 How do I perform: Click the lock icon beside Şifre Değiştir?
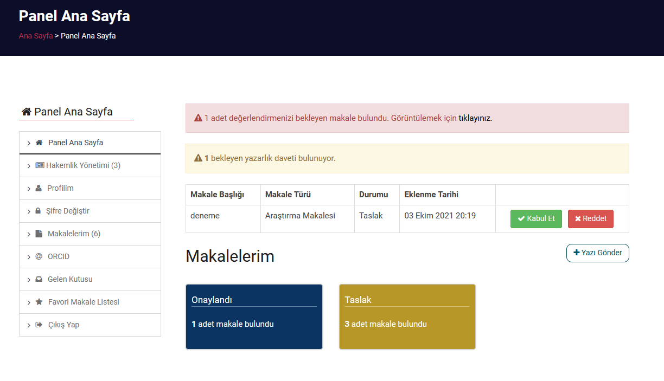pyautogui.click(x=38, y=211)
